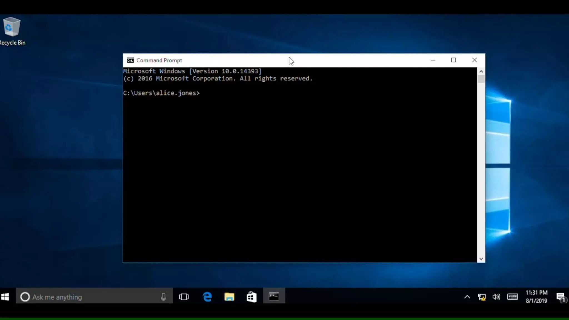Open the Windows Start menu
Viewport: 569px width, 320px height.
[x=5, y=297]
